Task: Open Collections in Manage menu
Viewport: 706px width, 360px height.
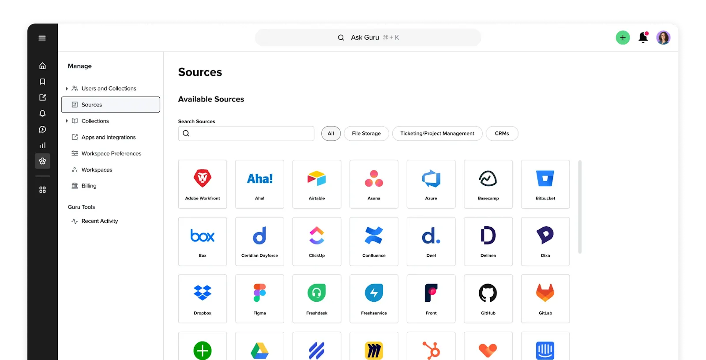Action: 95,121
